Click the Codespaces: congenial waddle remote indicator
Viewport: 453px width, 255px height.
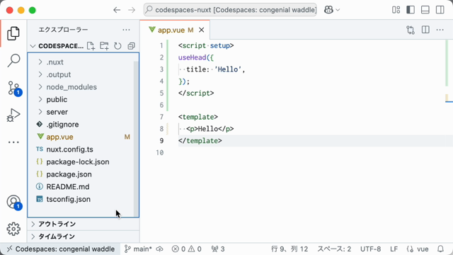pos(60,249)
